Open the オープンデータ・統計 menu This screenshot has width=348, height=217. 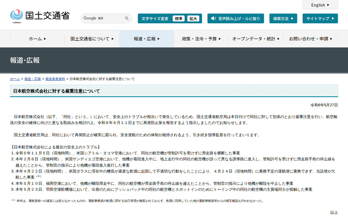pyautogui.click(x=256, y=39)
